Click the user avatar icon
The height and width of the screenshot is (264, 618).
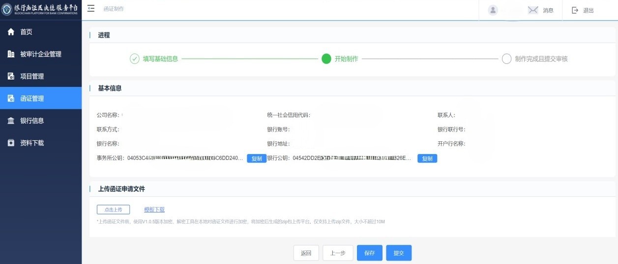coord(493,10)
